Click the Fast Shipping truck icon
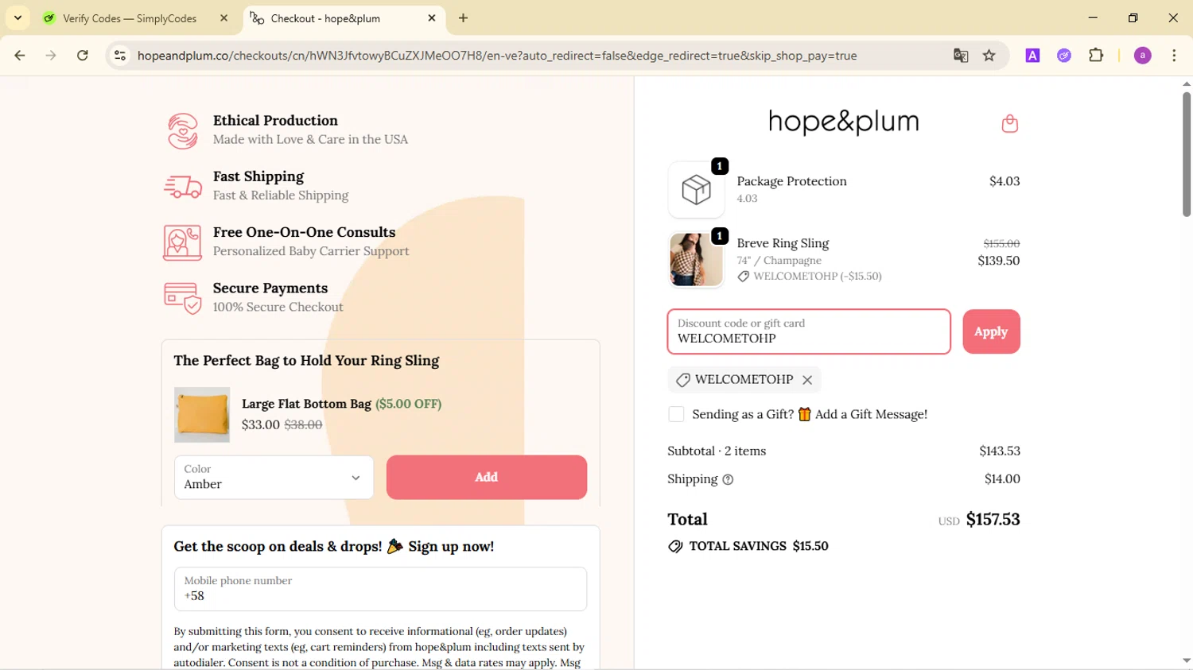This screenshot has height=670, width=1193. (x=183, y=187)
